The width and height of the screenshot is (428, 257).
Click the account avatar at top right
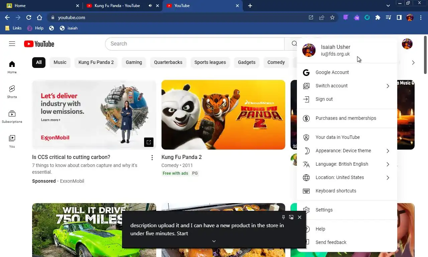tap(407, 44)
